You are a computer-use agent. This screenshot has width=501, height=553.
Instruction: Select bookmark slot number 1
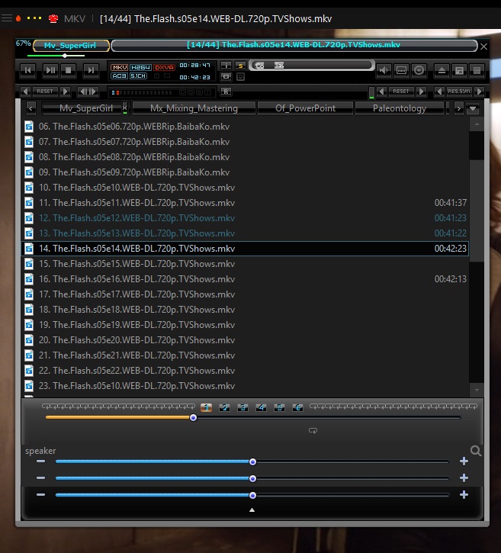point(207,407)
